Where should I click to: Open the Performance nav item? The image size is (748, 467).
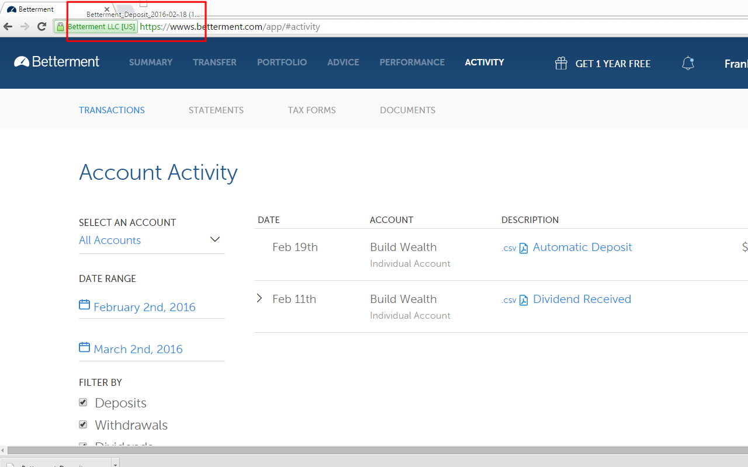(x=412, y=62)
